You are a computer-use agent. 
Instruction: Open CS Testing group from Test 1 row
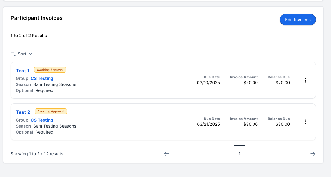[42, 78]
